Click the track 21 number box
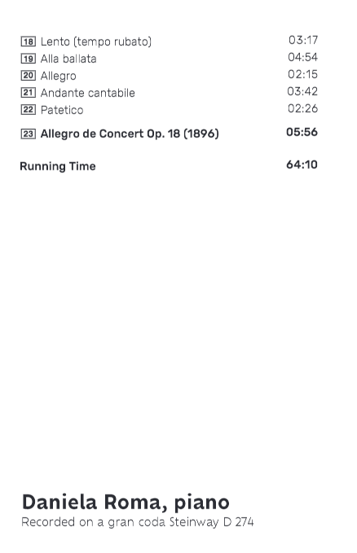This screenshot has width=357, height=553. (29, 93)
